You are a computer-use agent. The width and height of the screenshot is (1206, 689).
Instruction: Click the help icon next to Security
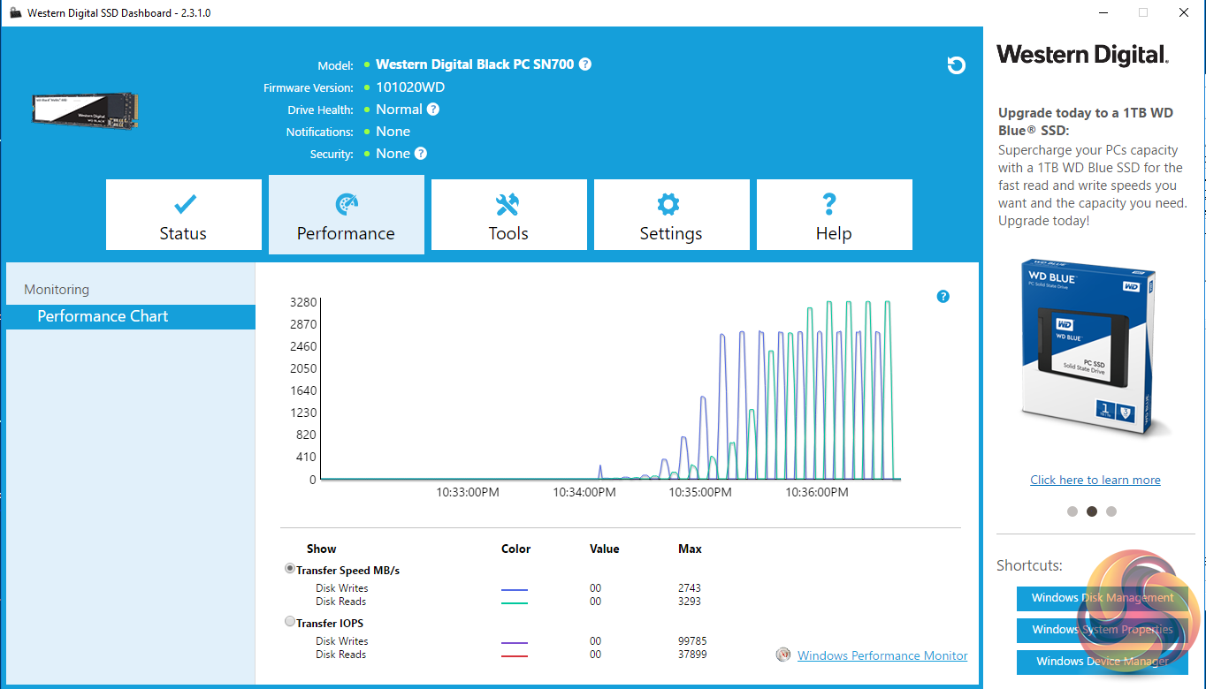[421, 154]
